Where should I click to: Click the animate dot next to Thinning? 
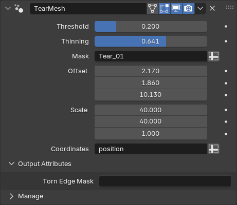point(226,42)
